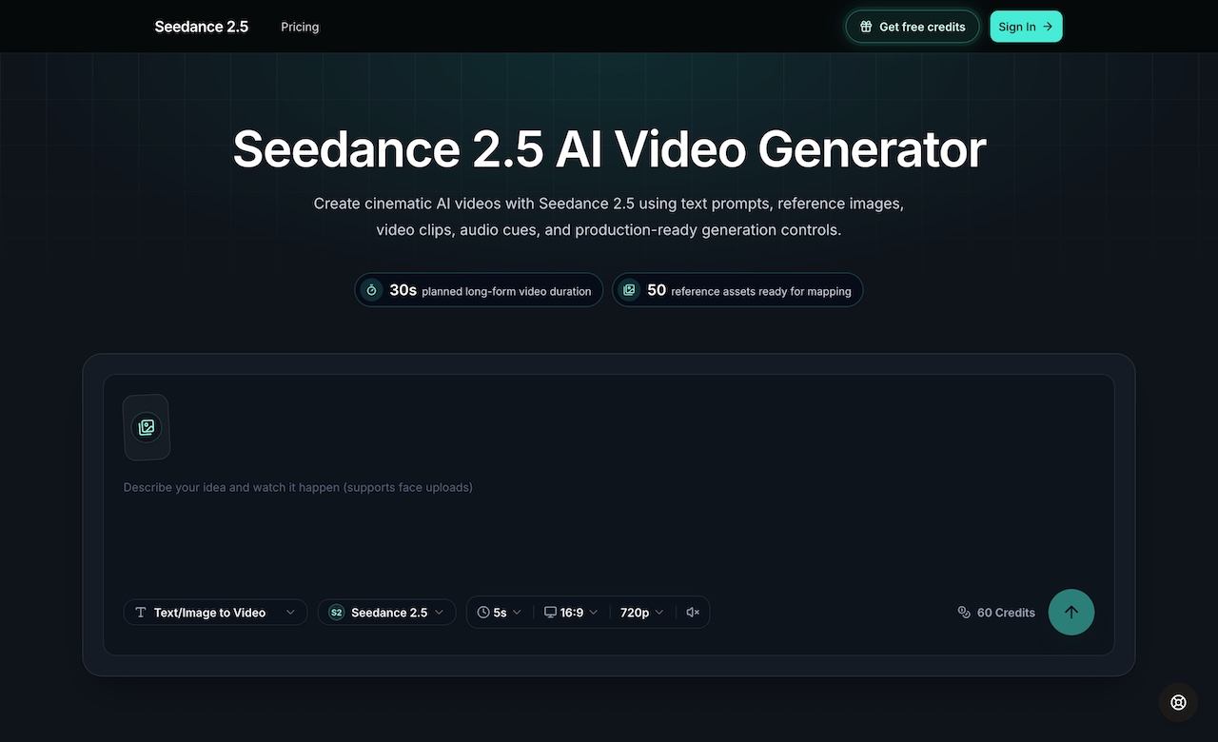This screenshot has width=1218, height=742.
Task: Open the Seedance 2.5 model dropdown
Action: (x=386, y=613)
